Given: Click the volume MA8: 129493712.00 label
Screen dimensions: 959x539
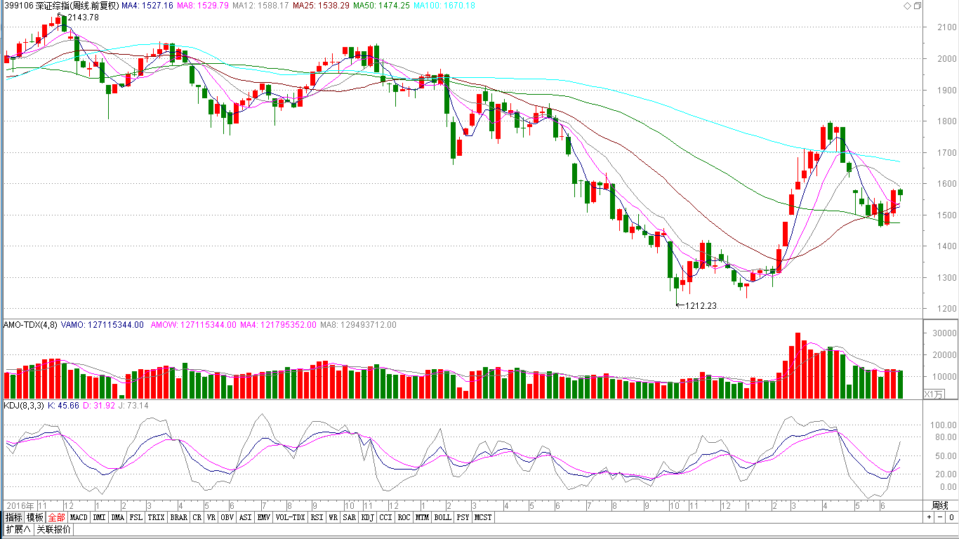Looking at the screenshot, I should [358, 325].
